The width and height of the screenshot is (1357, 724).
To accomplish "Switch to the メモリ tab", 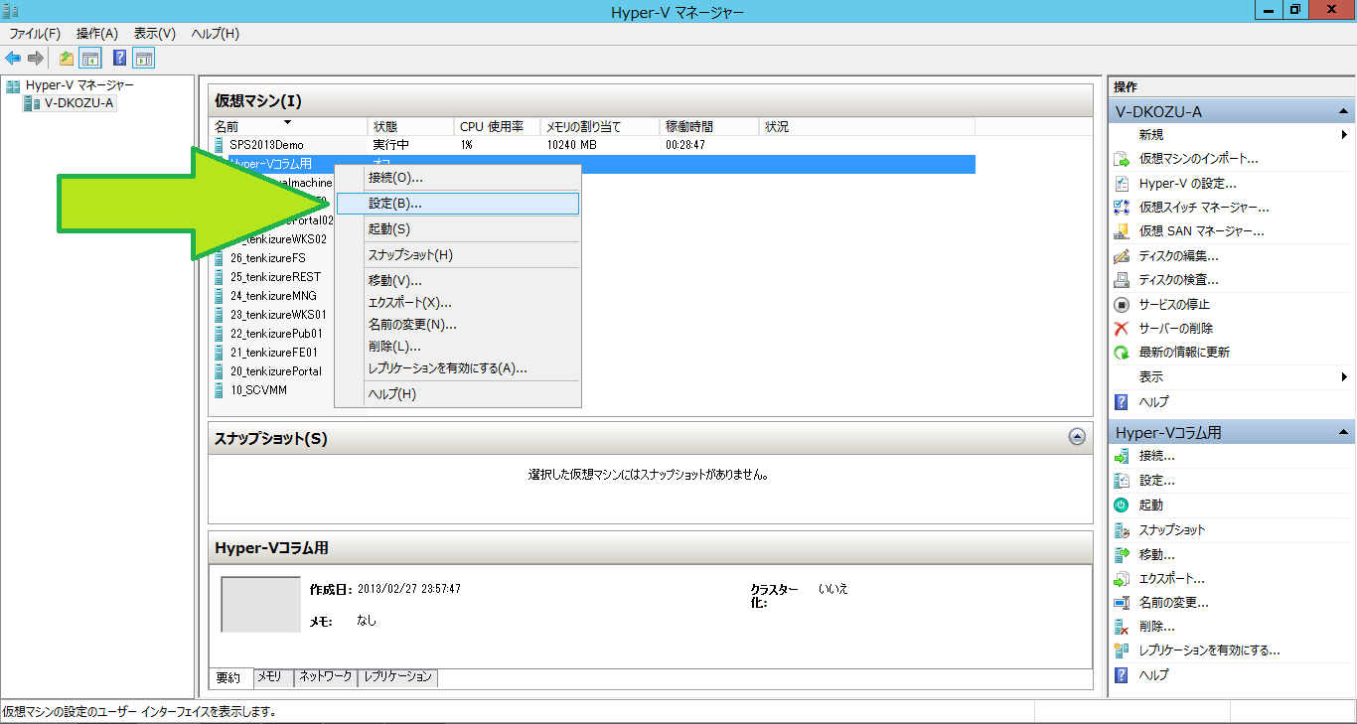I will tap(273, 677).
